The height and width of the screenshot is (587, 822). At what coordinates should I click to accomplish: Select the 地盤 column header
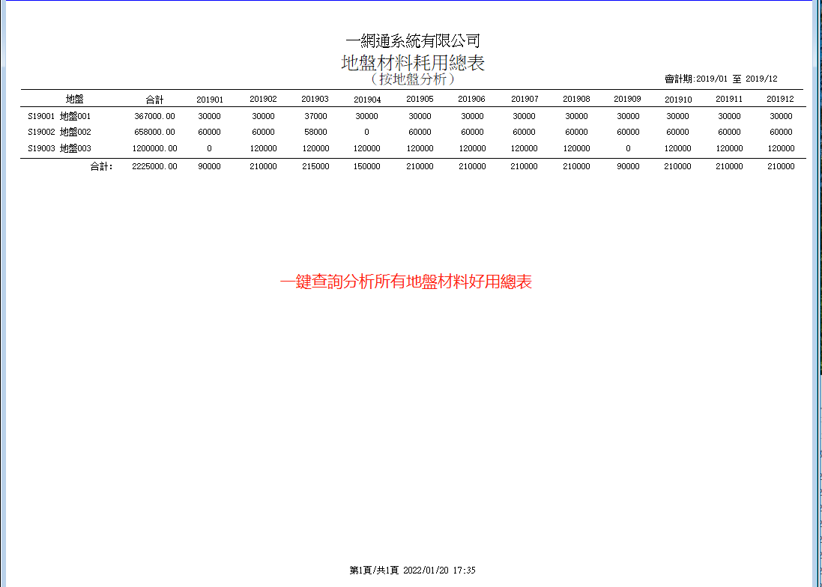(x=75, y=98)
